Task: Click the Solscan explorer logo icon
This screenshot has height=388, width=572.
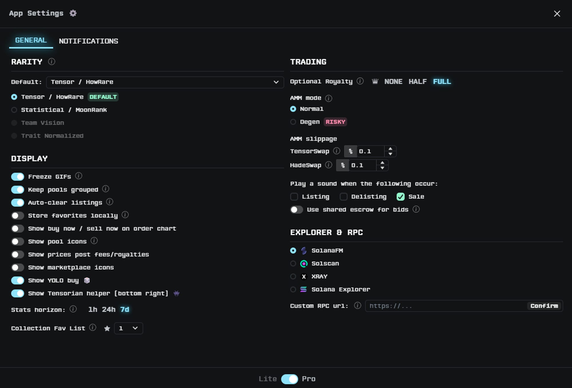Action: click(x=304, y=264)
